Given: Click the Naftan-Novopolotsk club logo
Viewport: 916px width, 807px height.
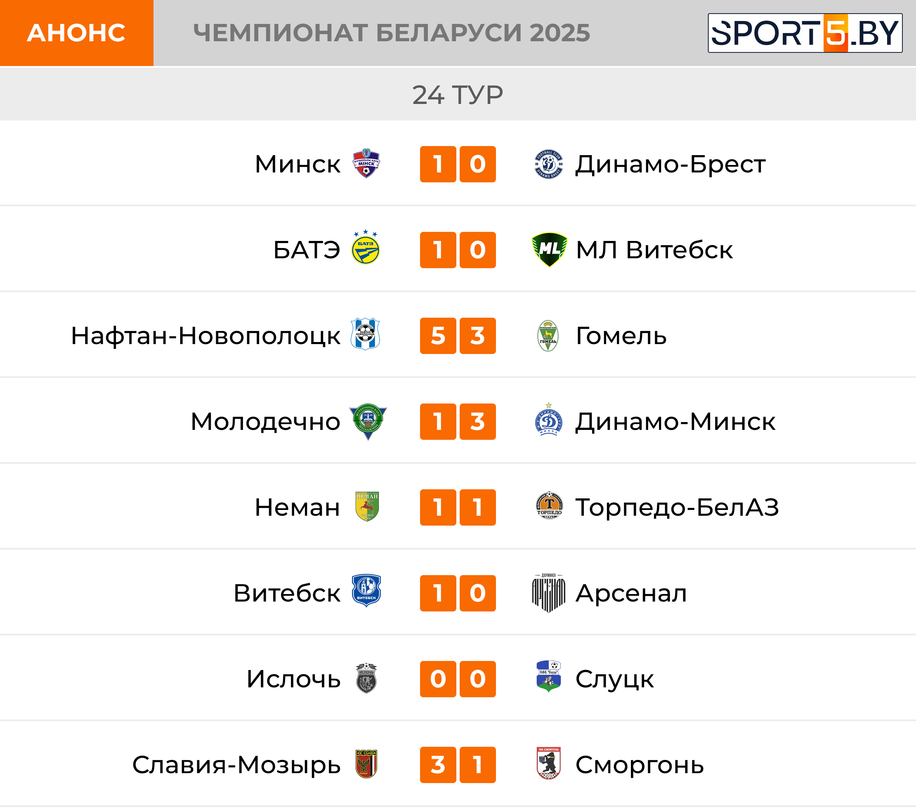Looking at the screenshot, I should 365,334.
